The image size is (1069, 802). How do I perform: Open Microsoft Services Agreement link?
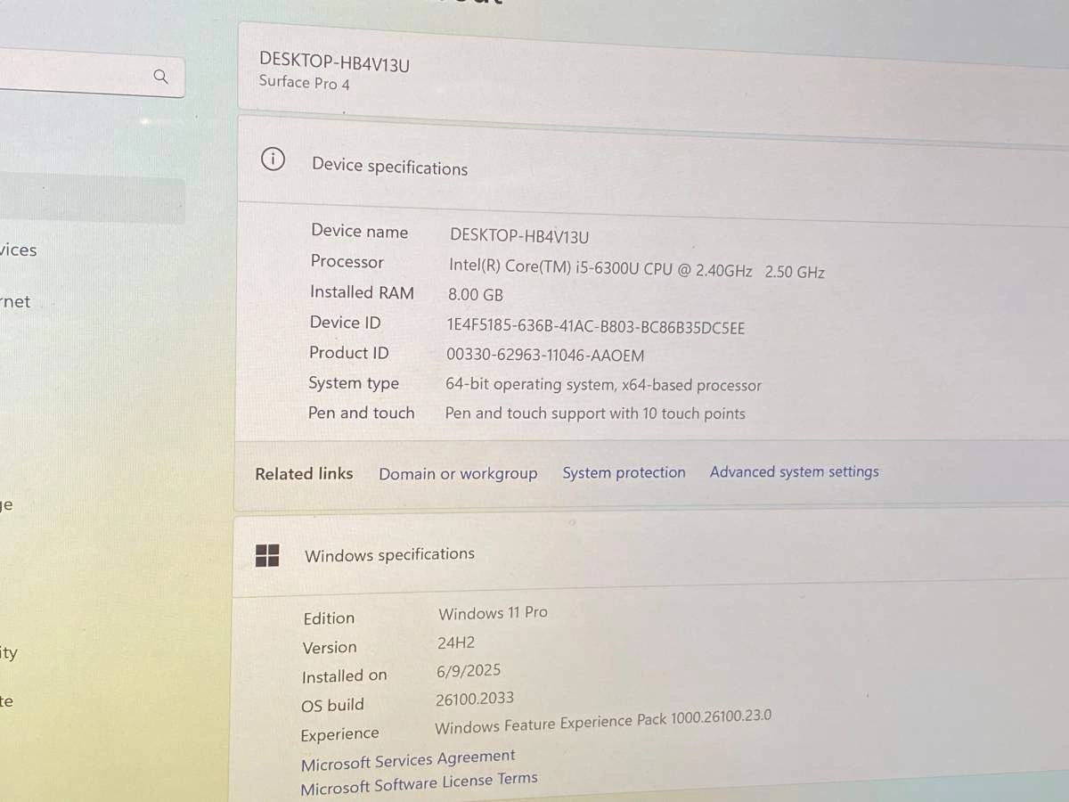pyautogui.click(x=408, y=760)
